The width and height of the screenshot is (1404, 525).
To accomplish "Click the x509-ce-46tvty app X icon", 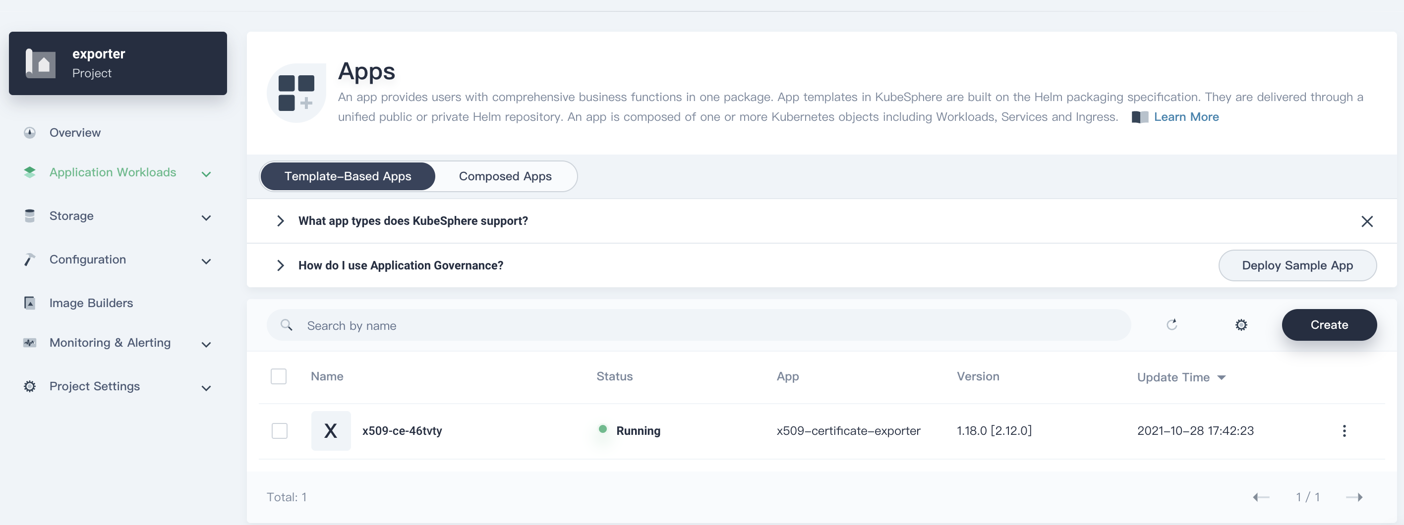I will click(x=330, y=431).
